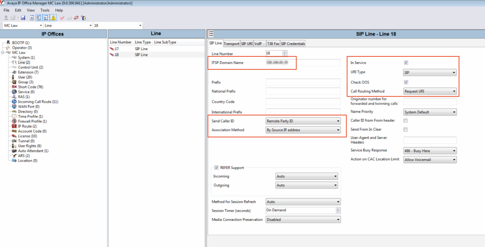Select IP Route (2) tree node
This screenshot has height=247, width=485.
(27, 126)
